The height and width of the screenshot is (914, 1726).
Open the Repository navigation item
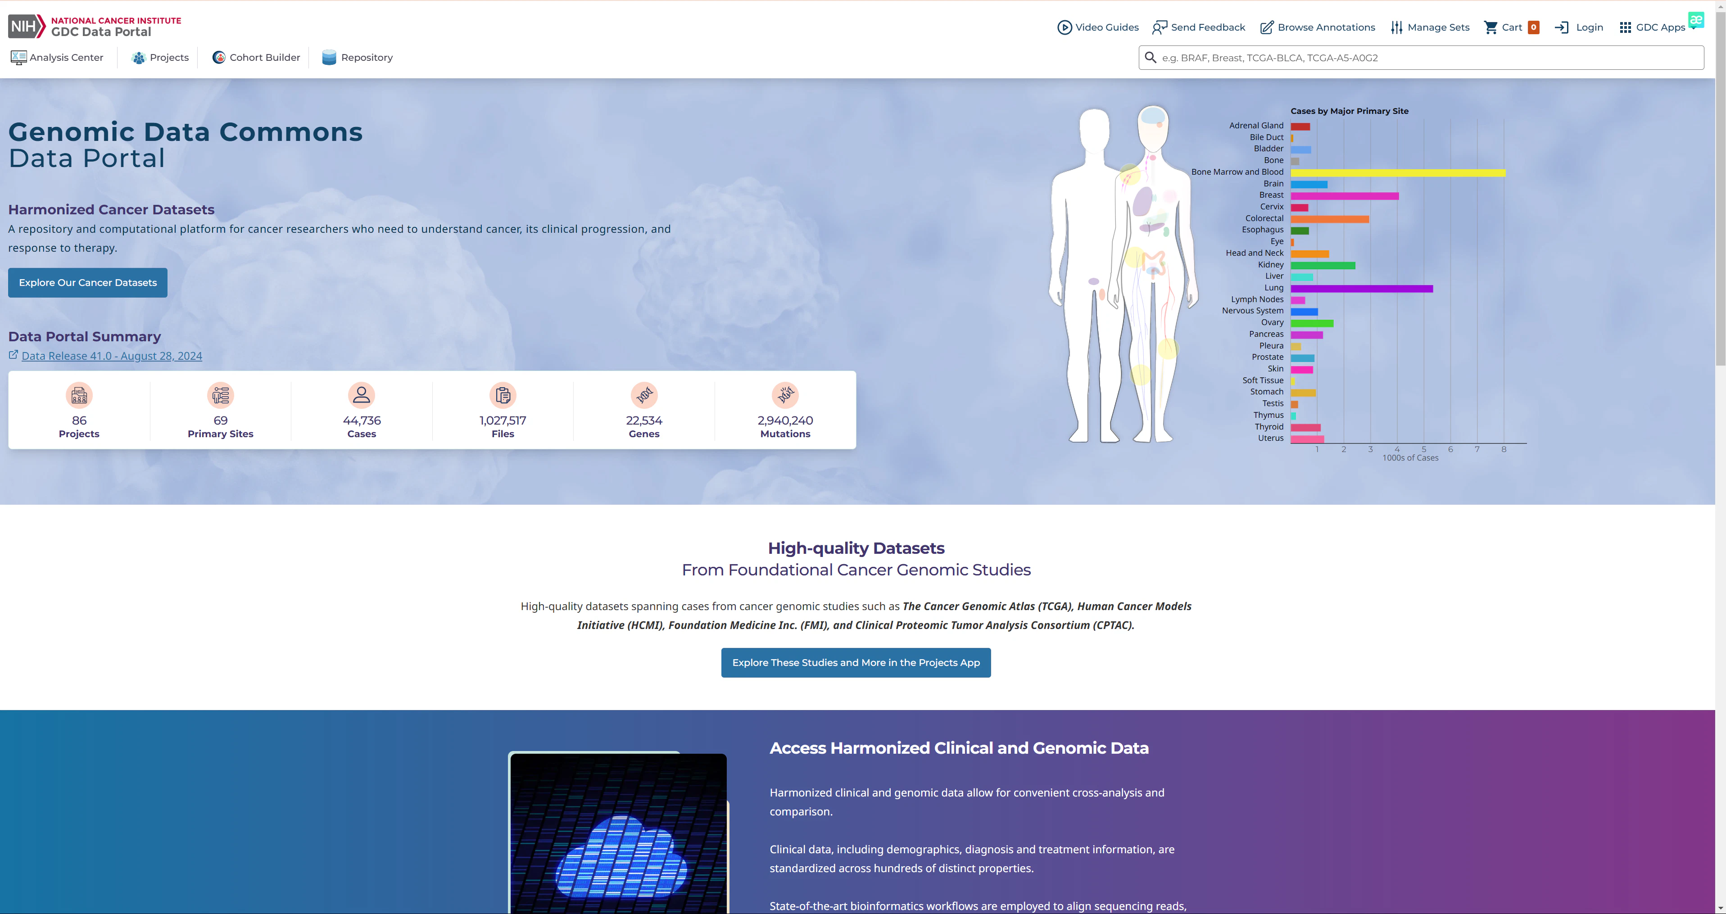click(x=357, y=58)
